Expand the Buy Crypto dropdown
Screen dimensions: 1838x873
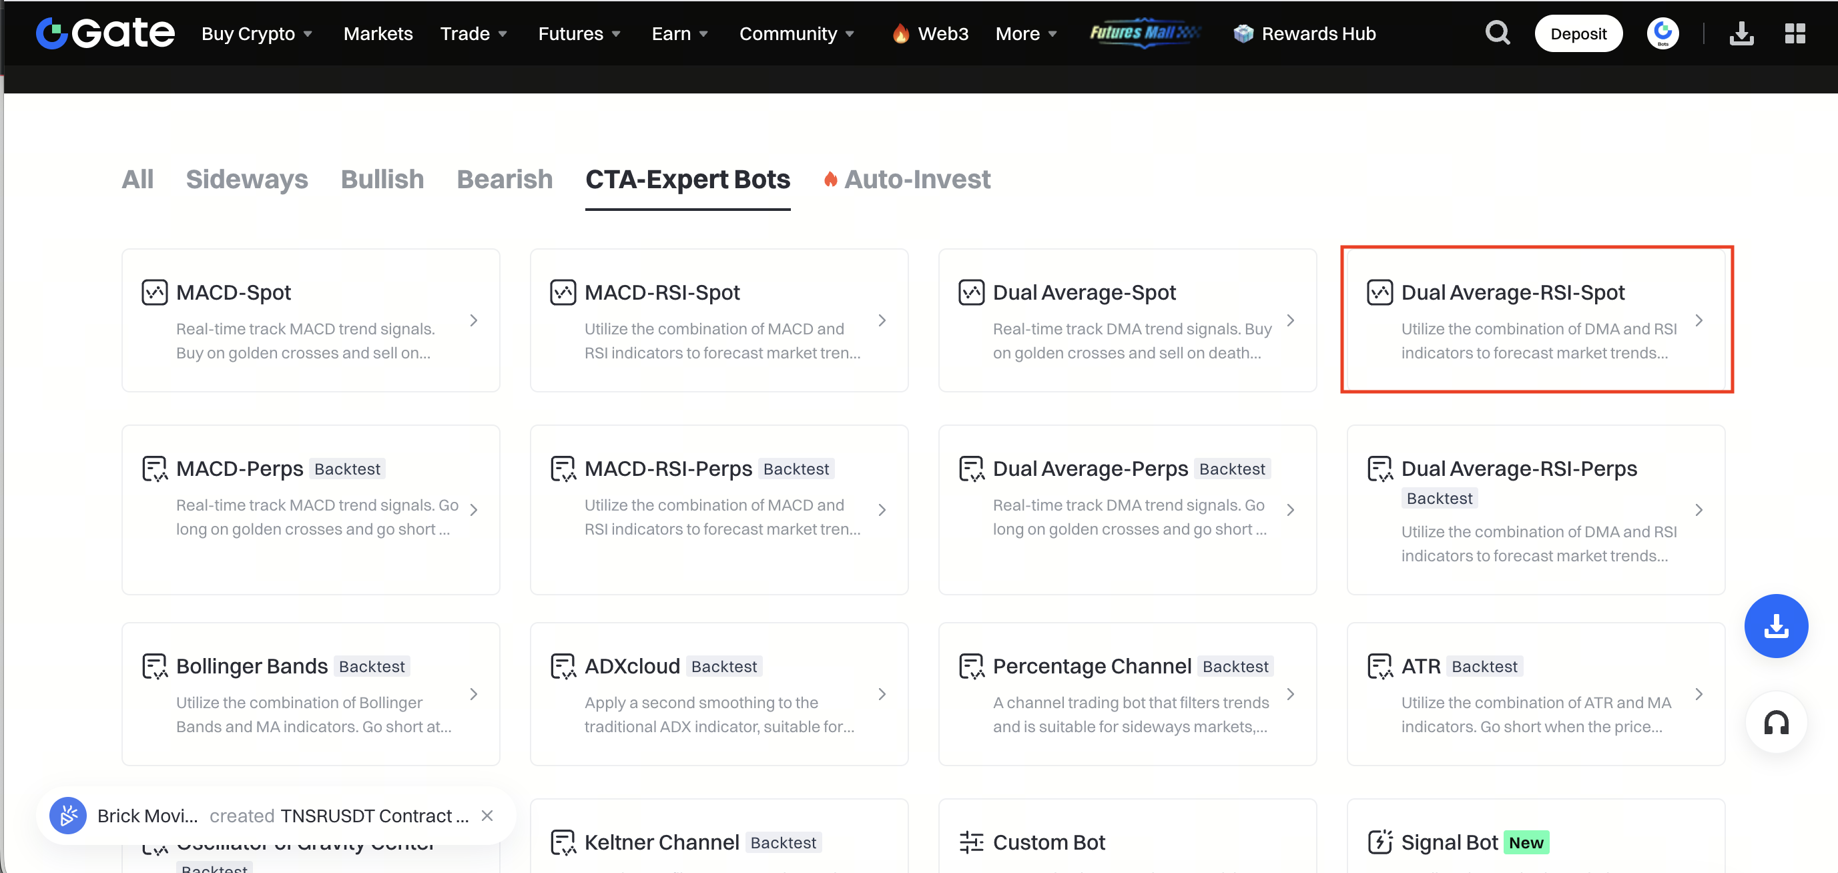click(x=257, y=33)
